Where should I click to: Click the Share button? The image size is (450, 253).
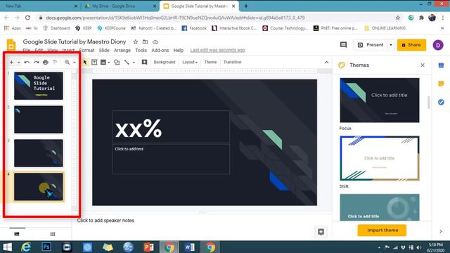(411, 45)
